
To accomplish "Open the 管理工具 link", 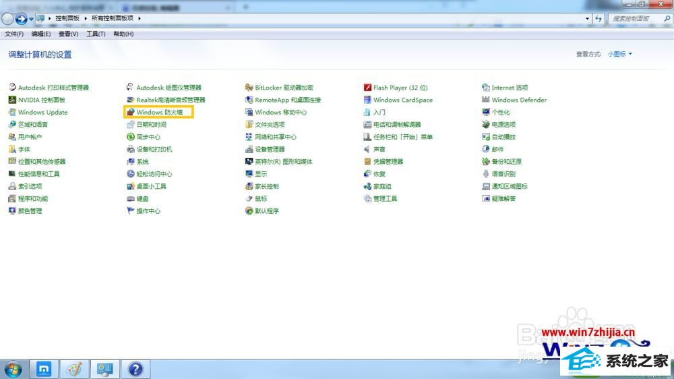I will click(385, 199).
